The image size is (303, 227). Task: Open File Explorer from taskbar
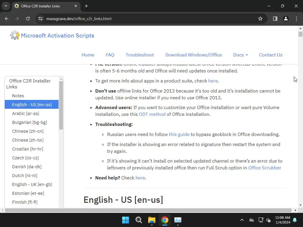tap(152, 220)
